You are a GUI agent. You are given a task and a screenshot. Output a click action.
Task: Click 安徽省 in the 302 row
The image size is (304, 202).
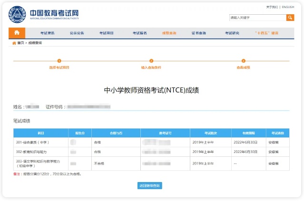coord(274,152)
